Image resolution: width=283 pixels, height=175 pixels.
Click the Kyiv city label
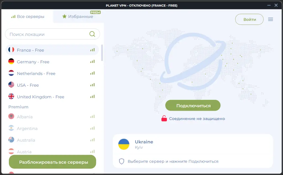pyautogui.click(x=139, y=147)
